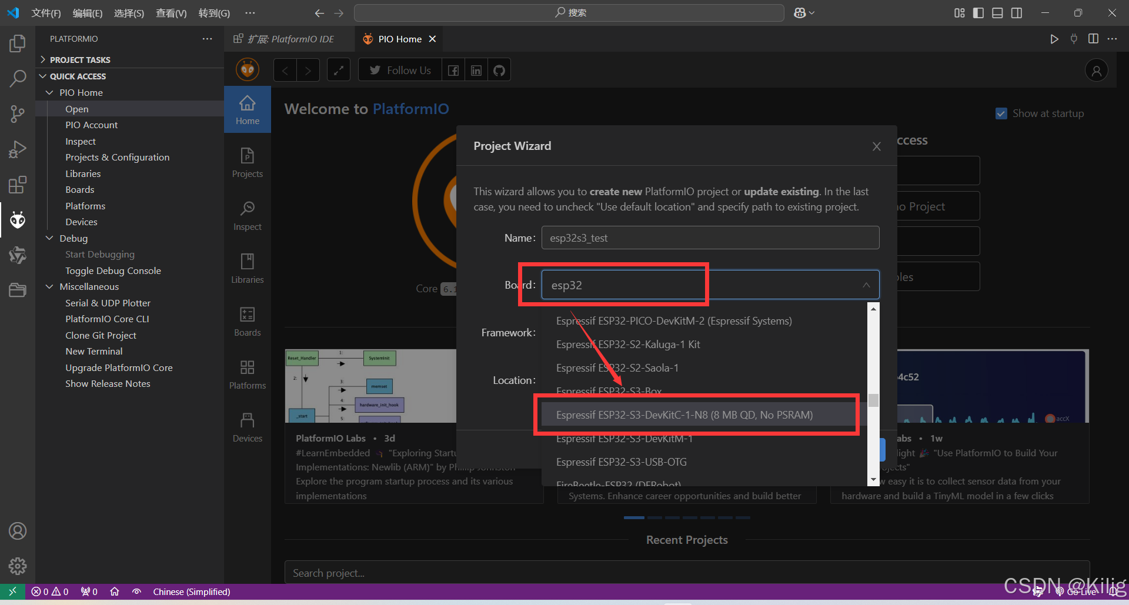Click the Follow Us button

click(400, 71)
